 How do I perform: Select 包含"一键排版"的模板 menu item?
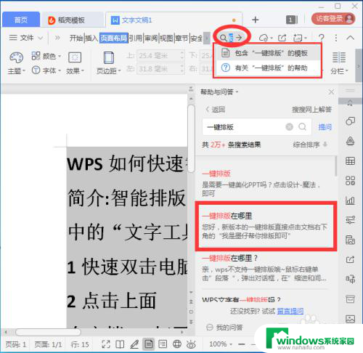[269, 53]
